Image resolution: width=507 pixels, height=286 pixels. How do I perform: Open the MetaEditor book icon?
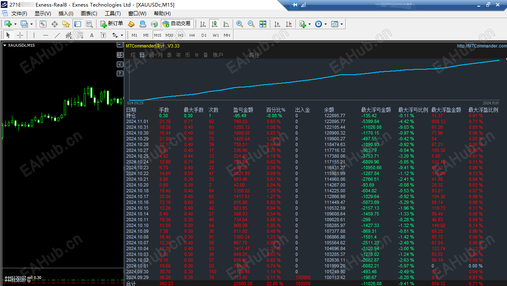point(131,24)
